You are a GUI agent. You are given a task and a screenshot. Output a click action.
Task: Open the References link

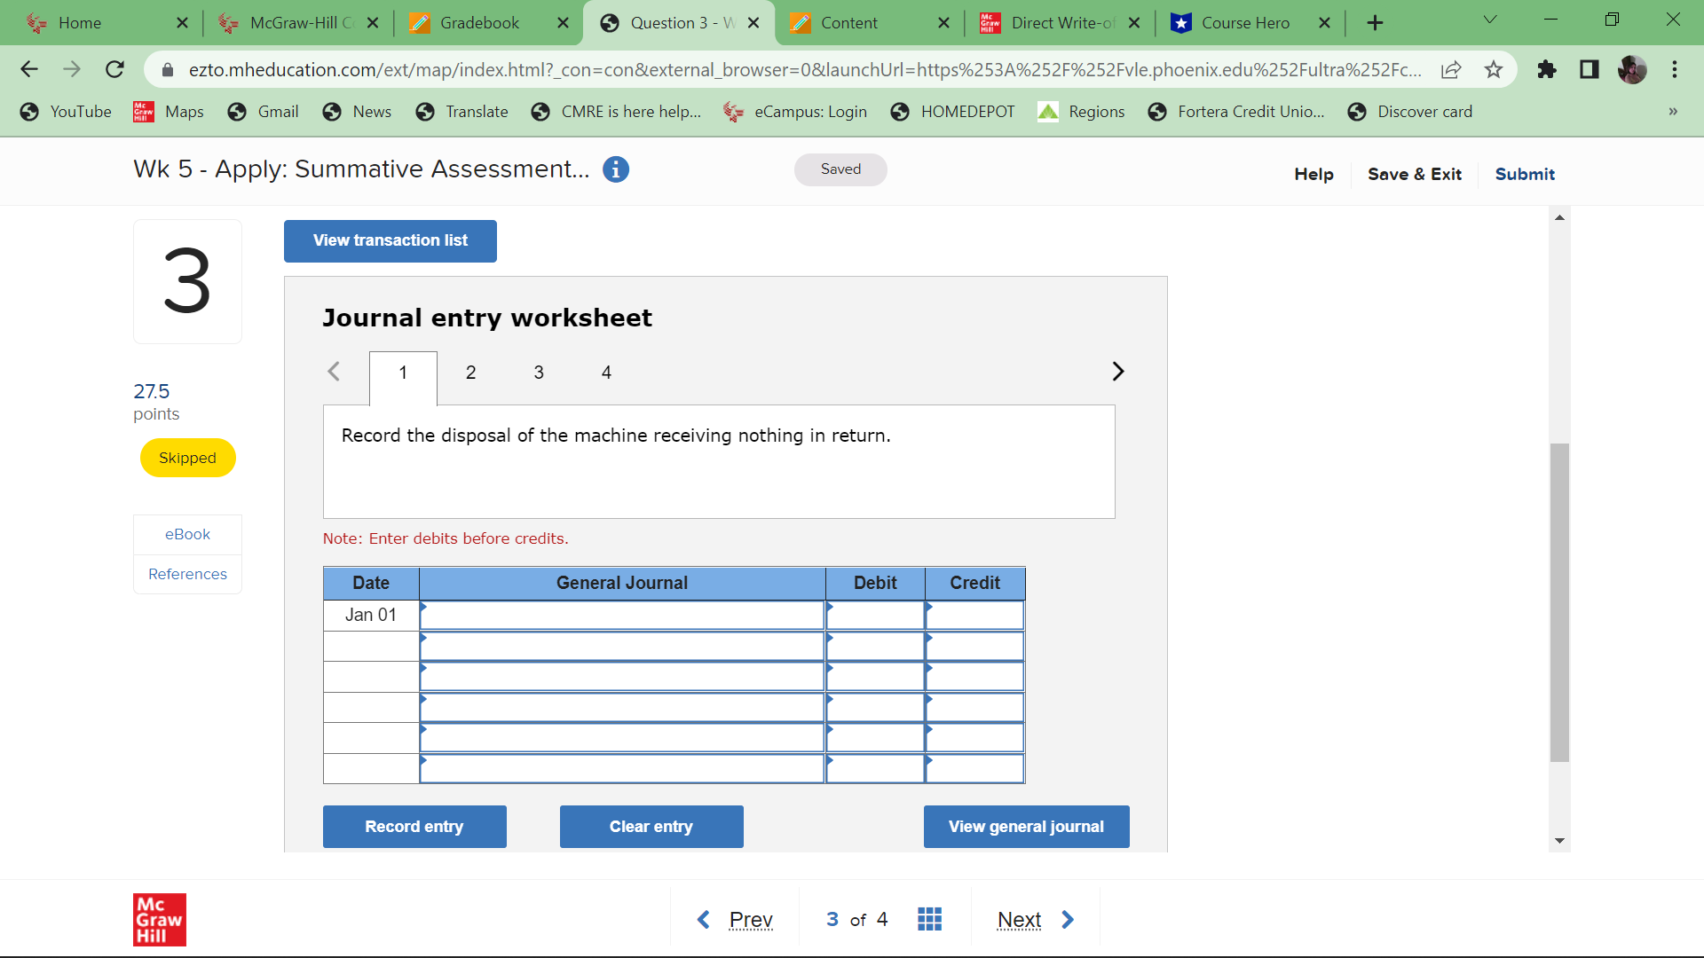coord(186,574)
